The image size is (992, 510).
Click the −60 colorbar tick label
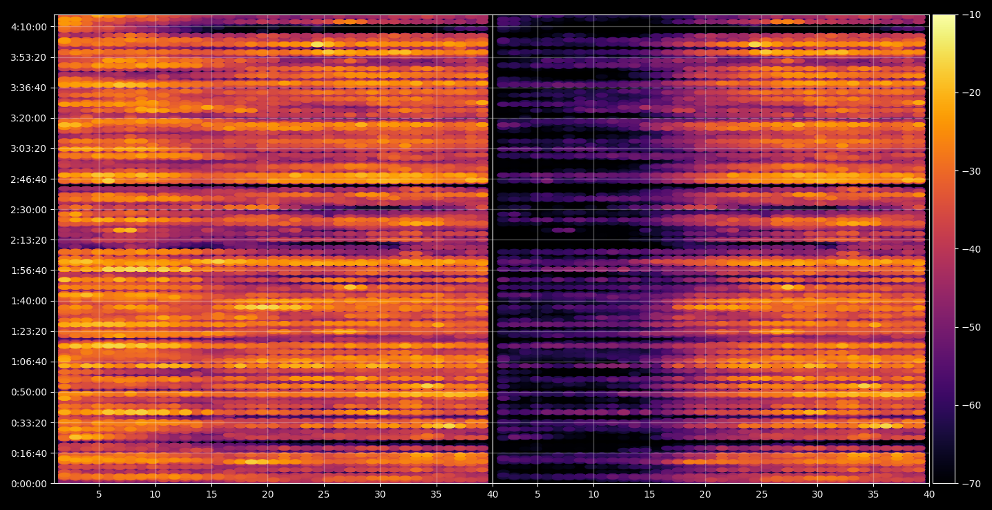coord(971,405)
